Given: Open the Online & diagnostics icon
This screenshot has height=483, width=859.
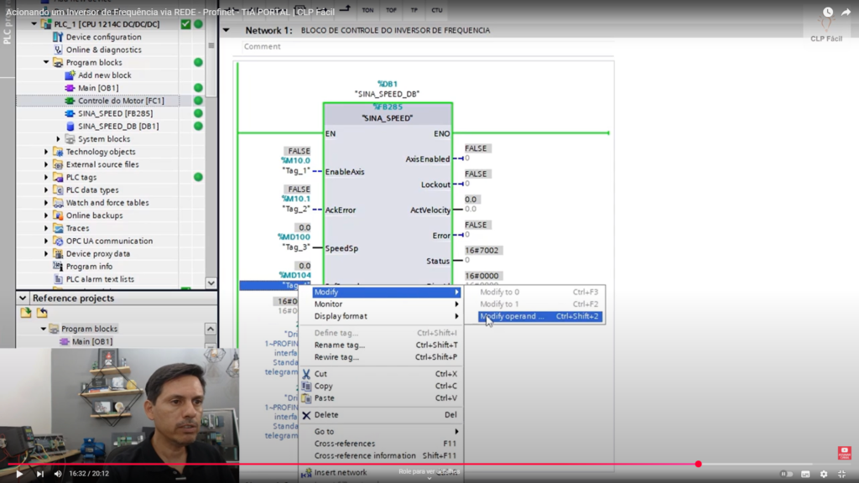Looking at the screenshot, I should pos(58,49).
